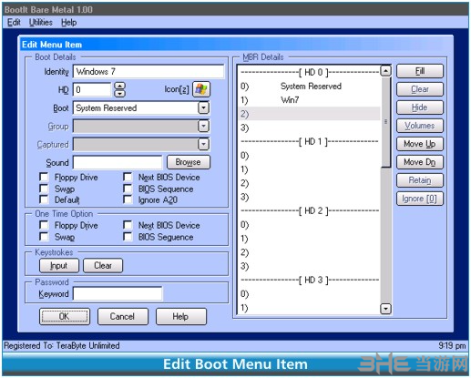Click the Hide button
This screenshot has width=471, height=378.
point(420,107)
